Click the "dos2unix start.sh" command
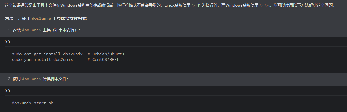The width and height of the screenshot is (347, 112). coord(33,103)
